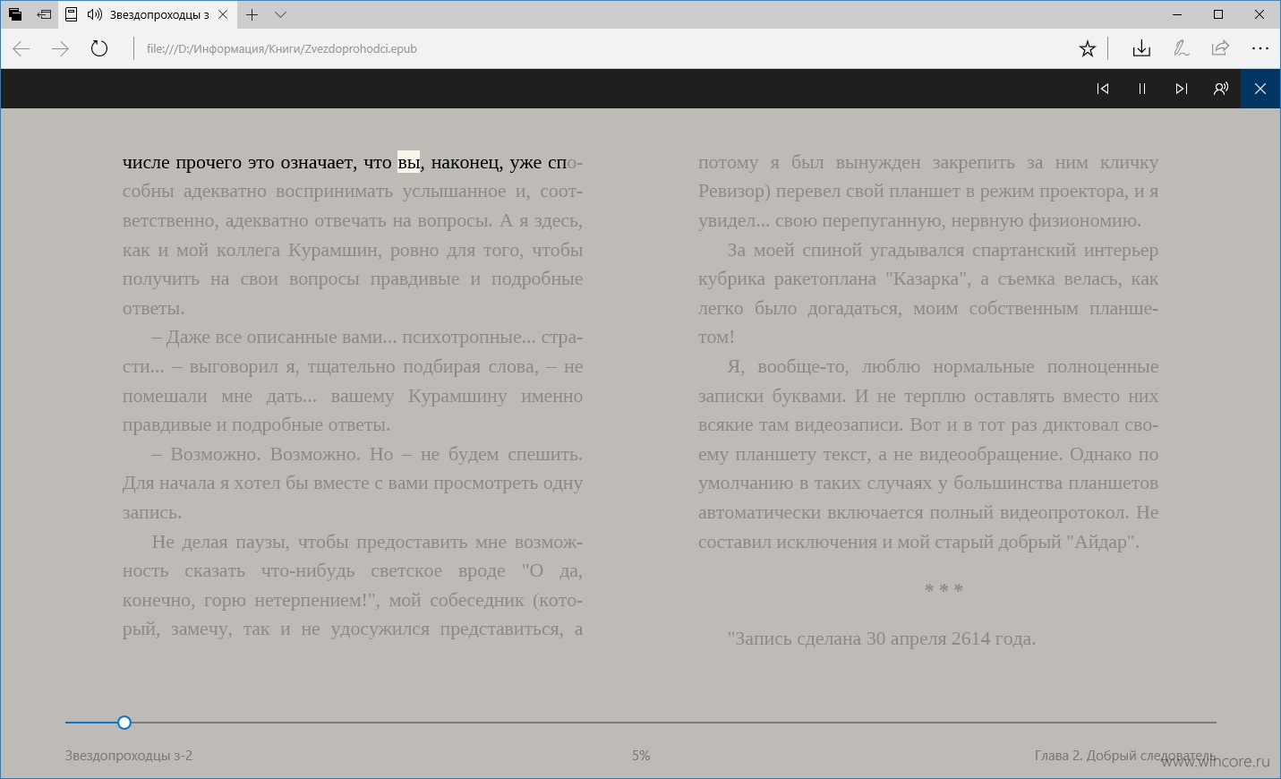Add notes with the pen icon
Image resolution: width=1281 pixels, height=779 pixels.
(x=1182, y=48)
